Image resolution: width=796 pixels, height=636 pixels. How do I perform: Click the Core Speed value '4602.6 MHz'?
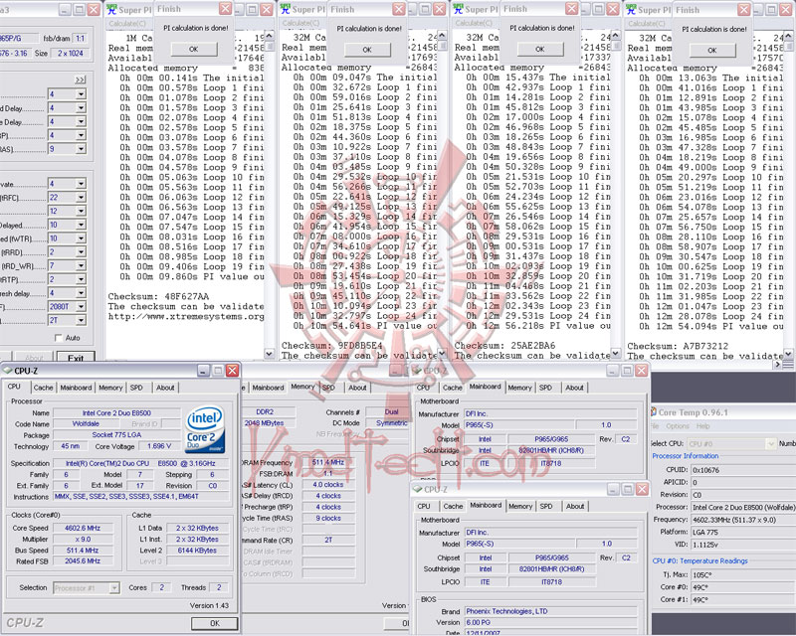(83, 528)
